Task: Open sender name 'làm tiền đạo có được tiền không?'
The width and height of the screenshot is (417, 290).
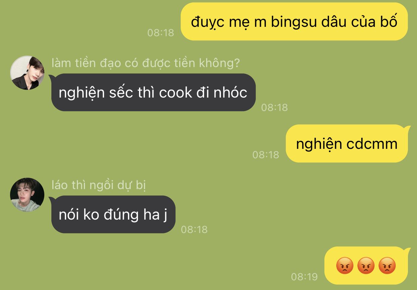Action: (x=146, y=63)
